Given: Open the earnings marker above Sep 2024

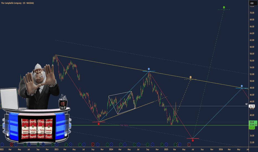Looking at the screenshot, I should point(148,145).
